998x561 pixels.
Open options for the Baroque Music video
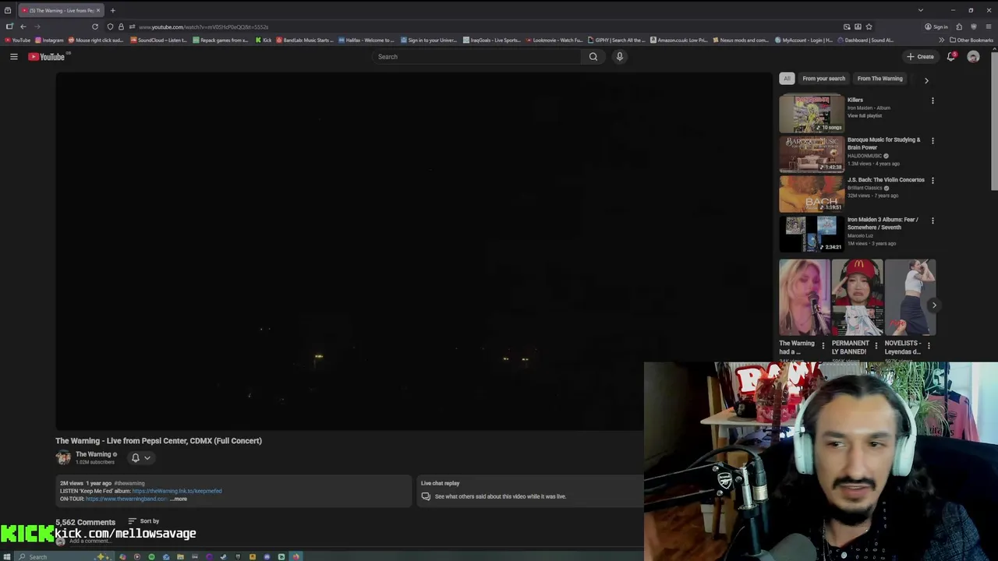pos(933,141)
